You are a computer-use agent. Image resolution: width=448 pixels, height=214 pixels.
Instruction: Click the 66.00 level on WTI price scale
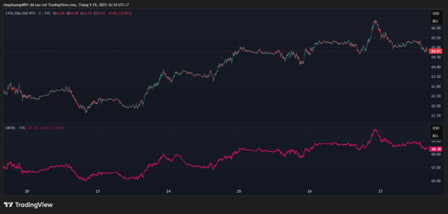click(436, 28)
